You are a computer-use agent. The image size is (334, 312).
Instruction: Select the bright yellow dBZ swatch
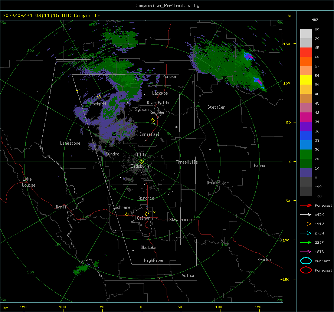(306, 80)
